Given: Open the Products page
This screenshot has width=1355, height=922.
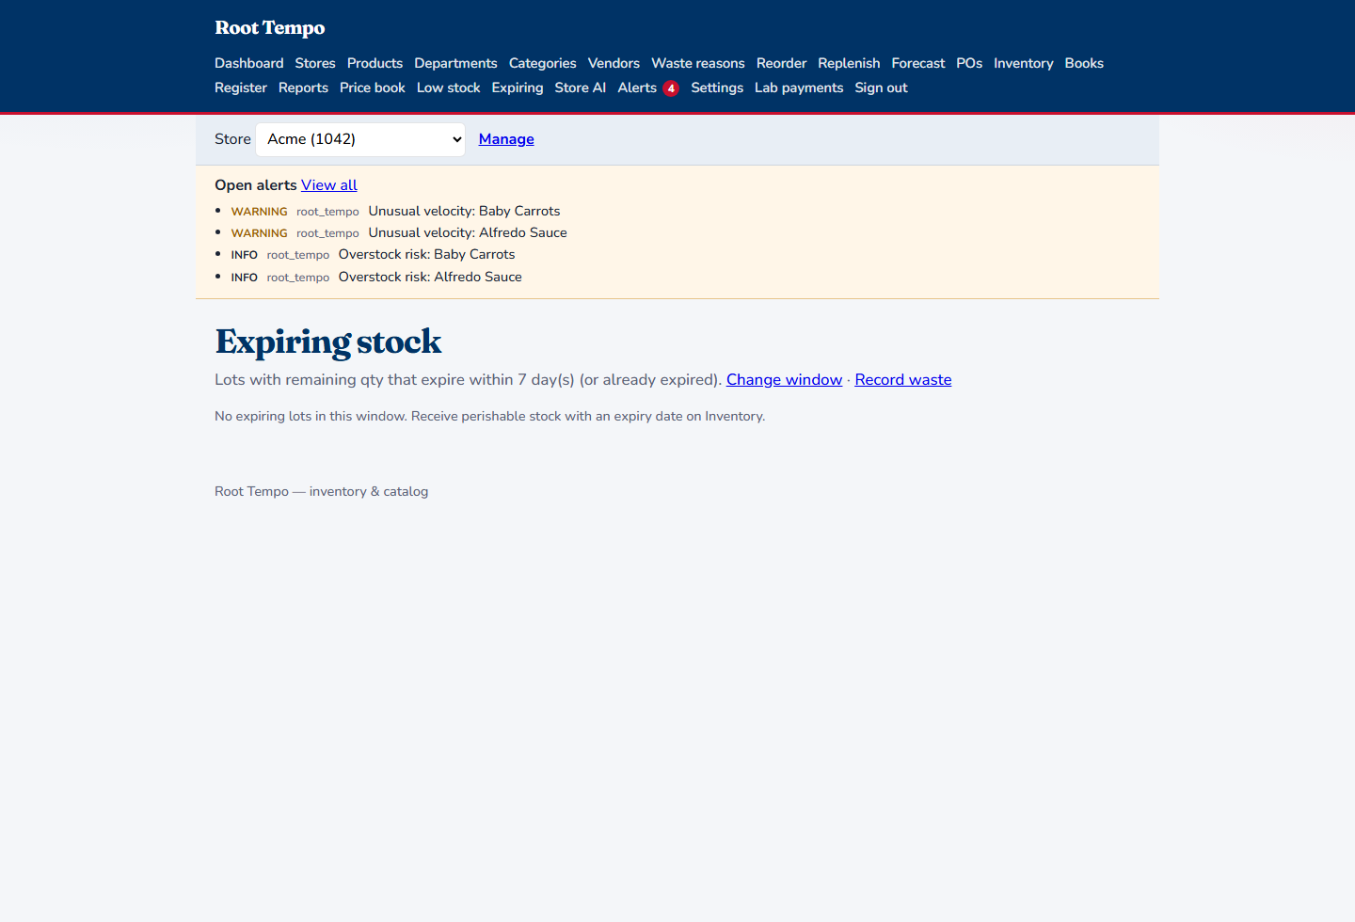Looking at the screenshot, I should pyautogui.click(x=375, y=63).
